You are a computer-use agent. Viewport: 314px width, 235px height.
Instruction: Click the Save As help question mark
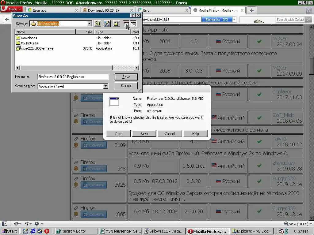click(x=132, y=16)
